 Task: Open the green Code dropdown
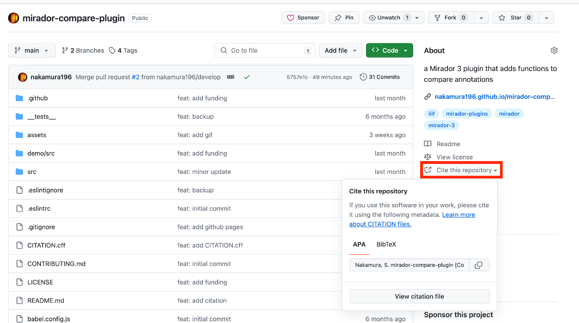tap(389, 50)
